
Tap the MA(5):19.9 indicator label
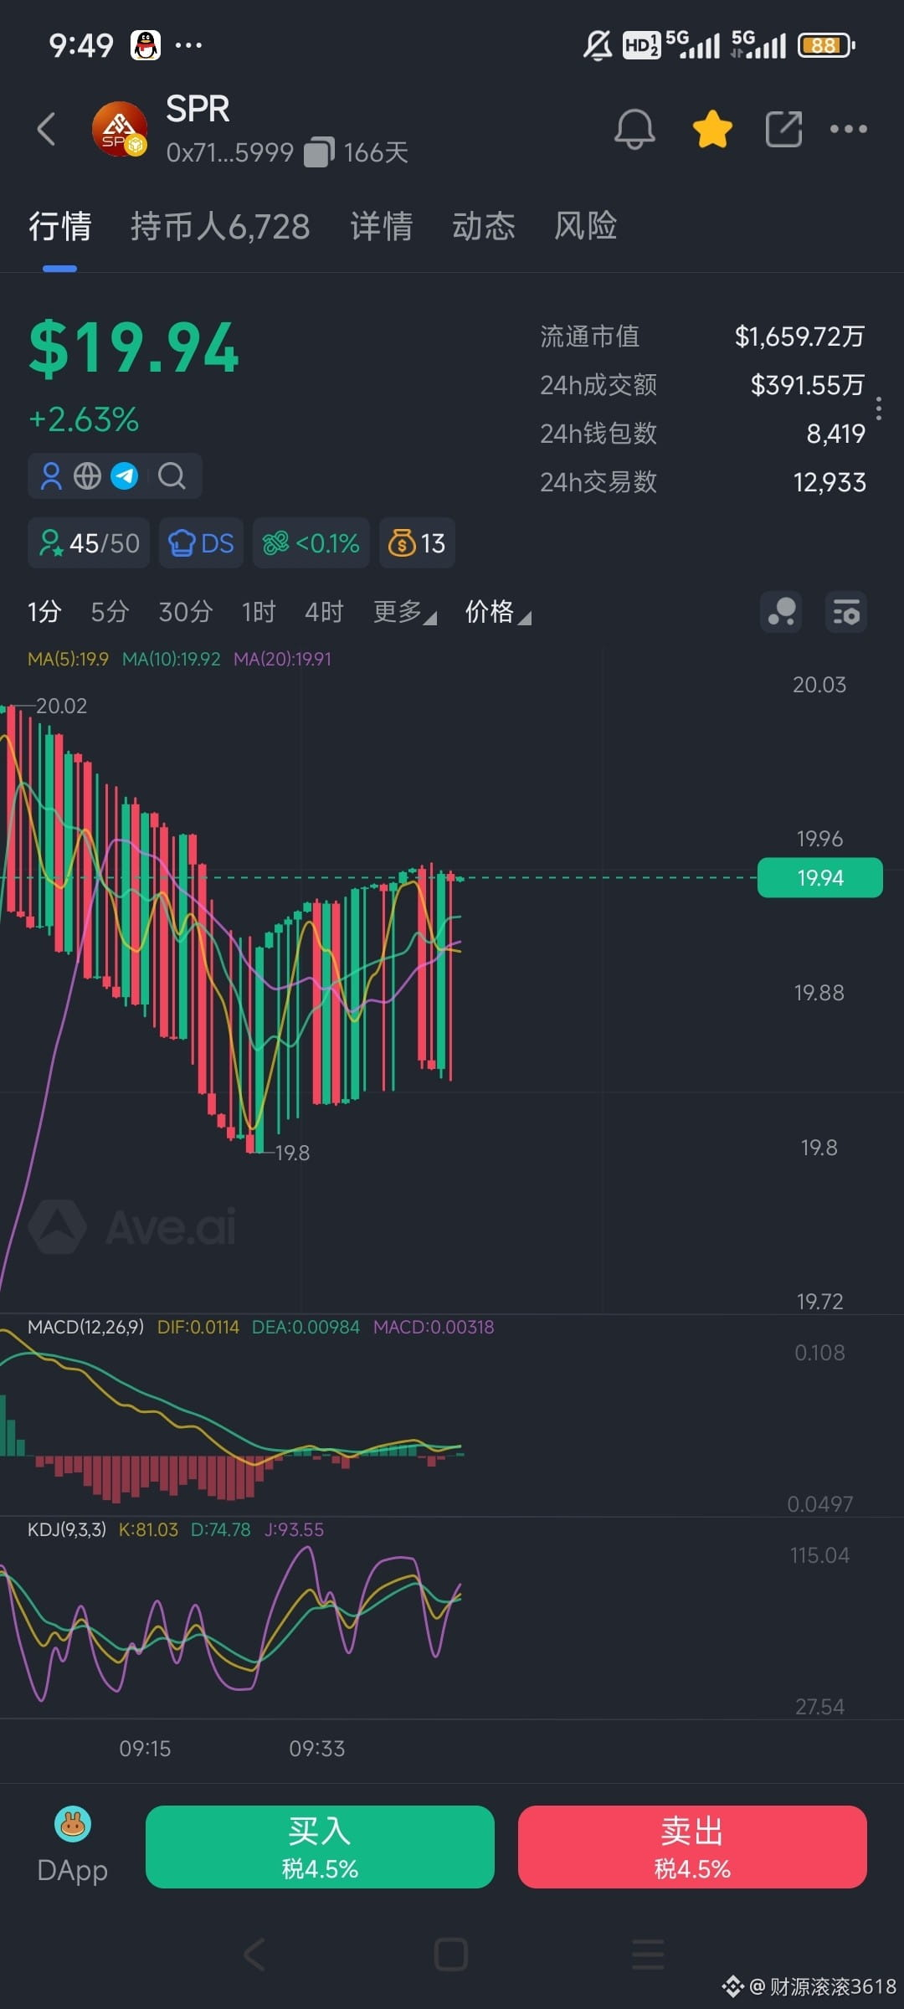pos(68,659)
